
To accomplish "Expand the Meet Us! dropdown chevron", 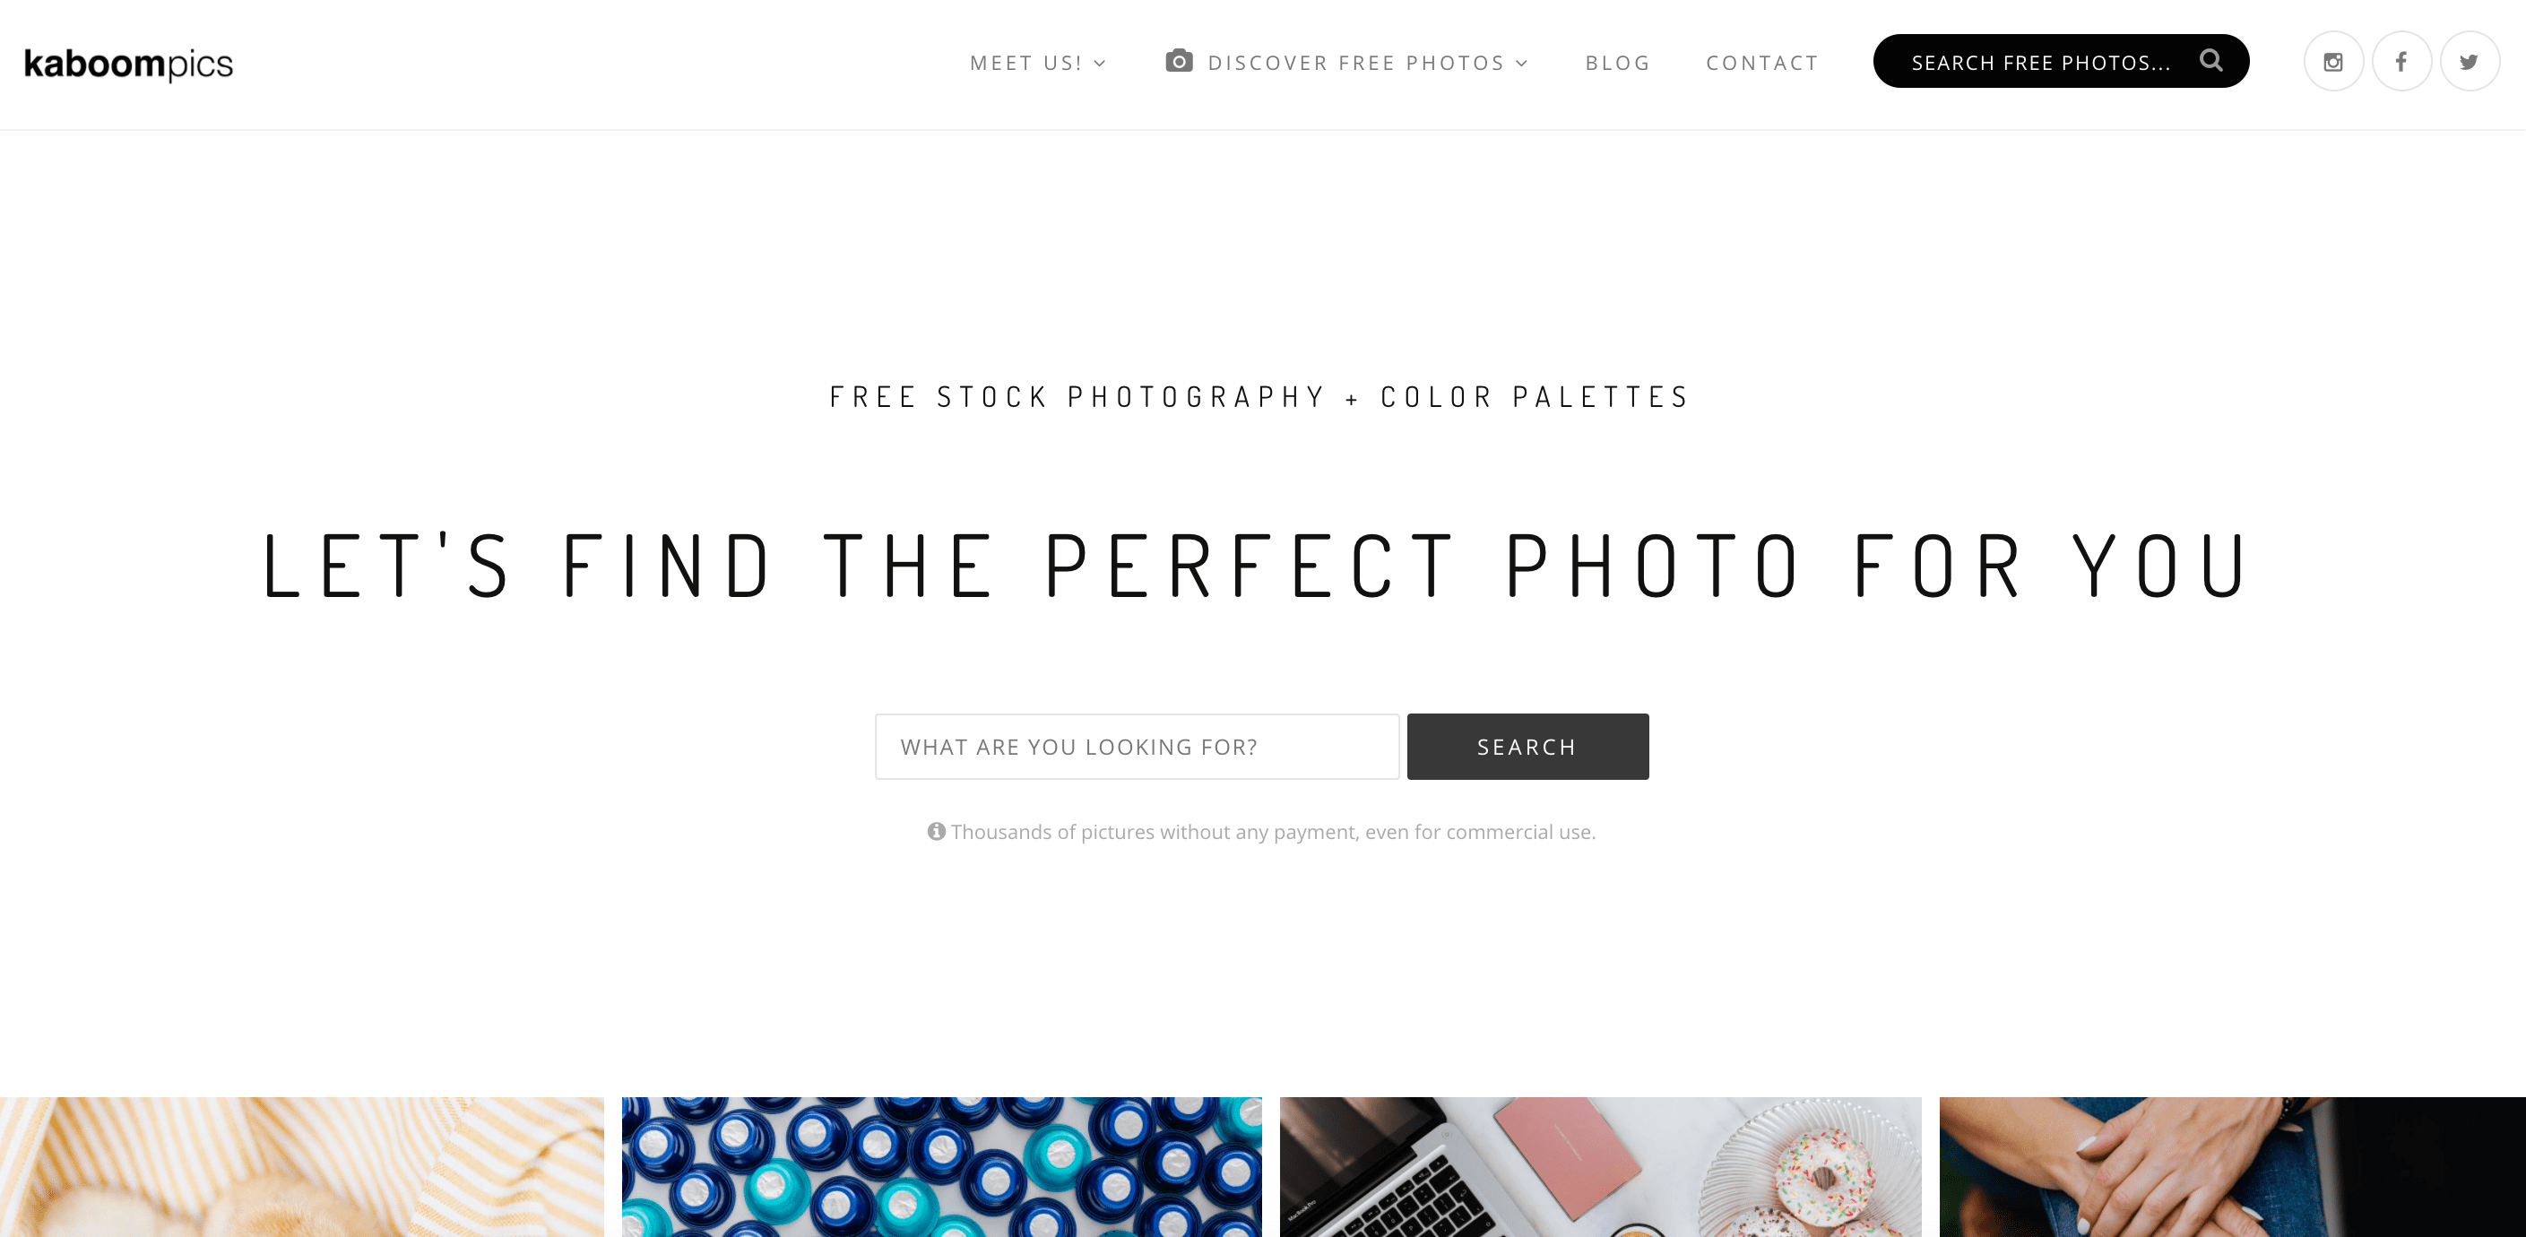I will (1100, 64).
